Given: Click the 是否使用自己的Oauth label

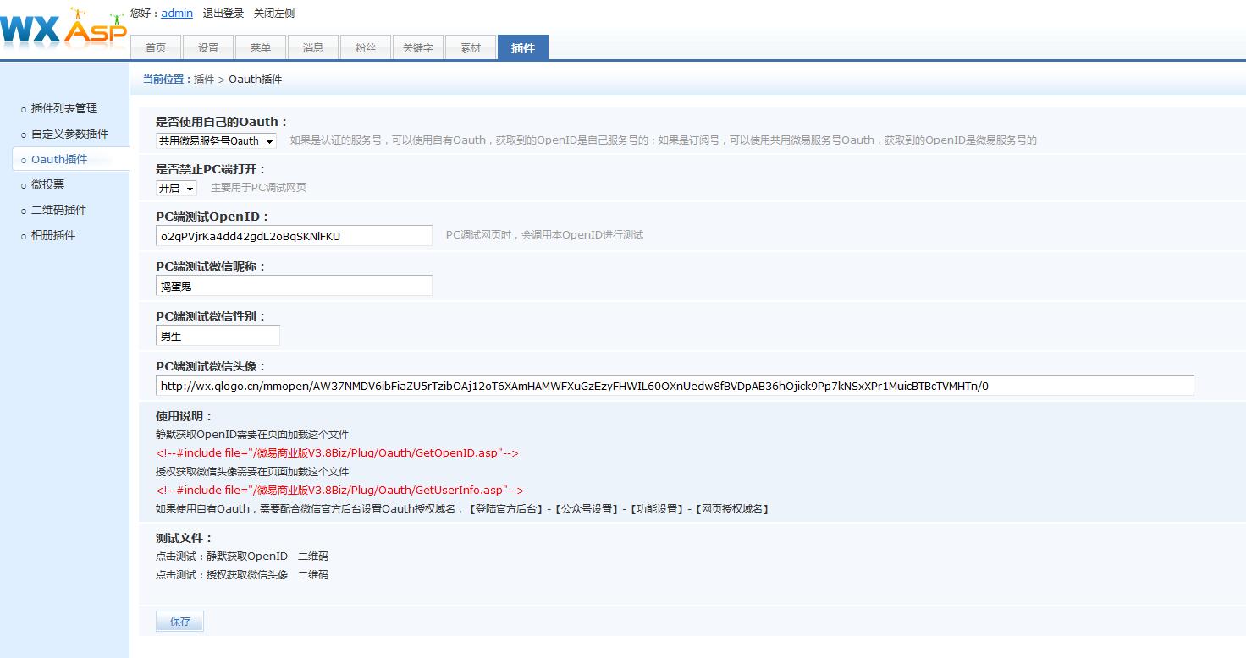Looking at the screenshot, I should [222, 122].
